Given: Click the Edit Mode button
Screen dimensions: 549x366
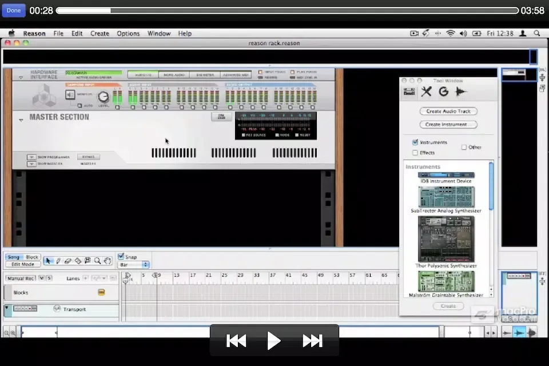Looking at the screenshot, I should [23, 264].
